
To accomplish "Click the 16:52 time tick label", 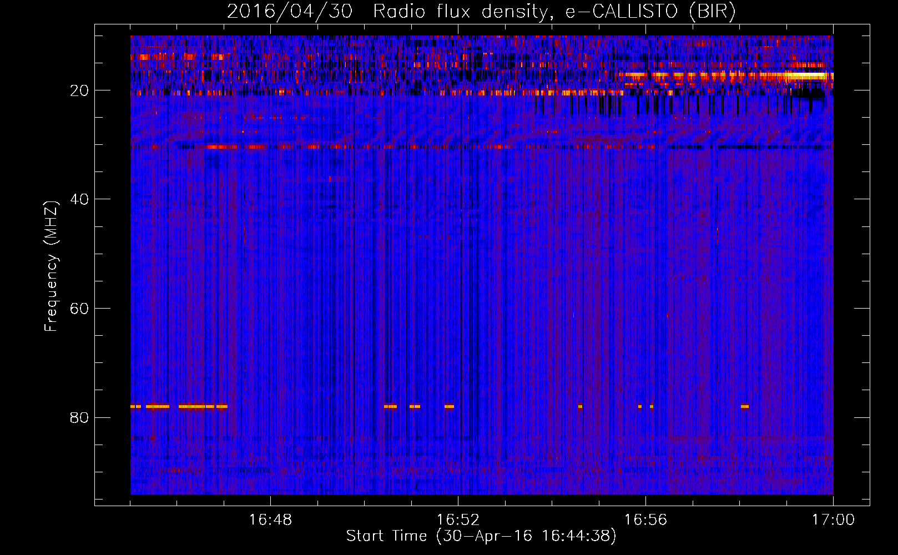I will 458,520.
